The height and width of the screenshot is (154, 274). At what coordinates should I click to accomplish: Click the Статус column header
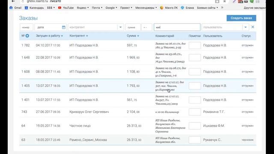246,36
